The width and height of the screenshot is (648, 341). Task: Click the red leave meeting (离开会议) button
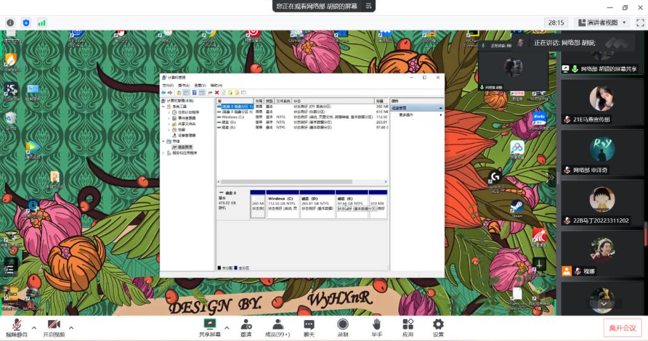click(x=622, y=328)
